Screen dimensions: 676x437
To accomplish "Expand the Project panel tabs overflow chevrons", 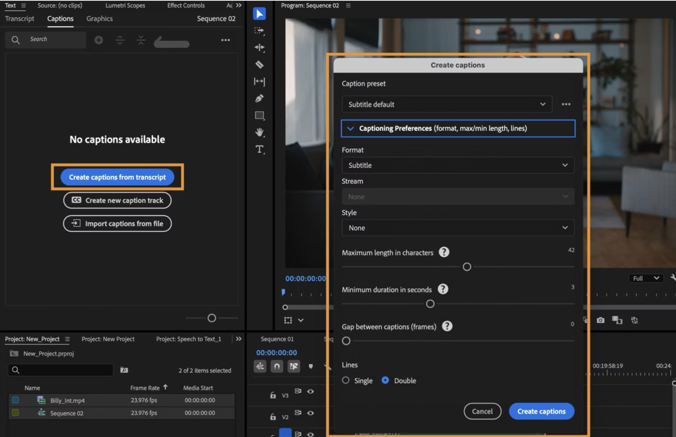I will click(239, 339).
